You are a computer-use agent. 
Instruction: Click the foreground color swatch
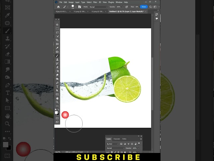pos(56,113)
